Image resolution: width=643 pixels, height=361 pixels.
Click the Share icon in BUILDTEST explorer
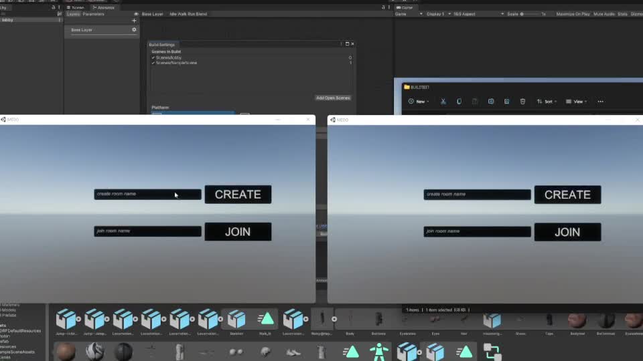(507, 102)
